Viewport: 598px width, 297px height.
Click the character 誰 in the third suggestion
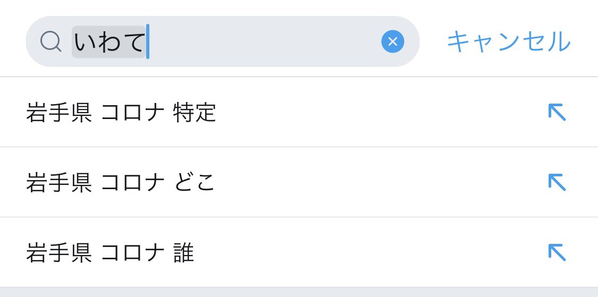[184, 253]
